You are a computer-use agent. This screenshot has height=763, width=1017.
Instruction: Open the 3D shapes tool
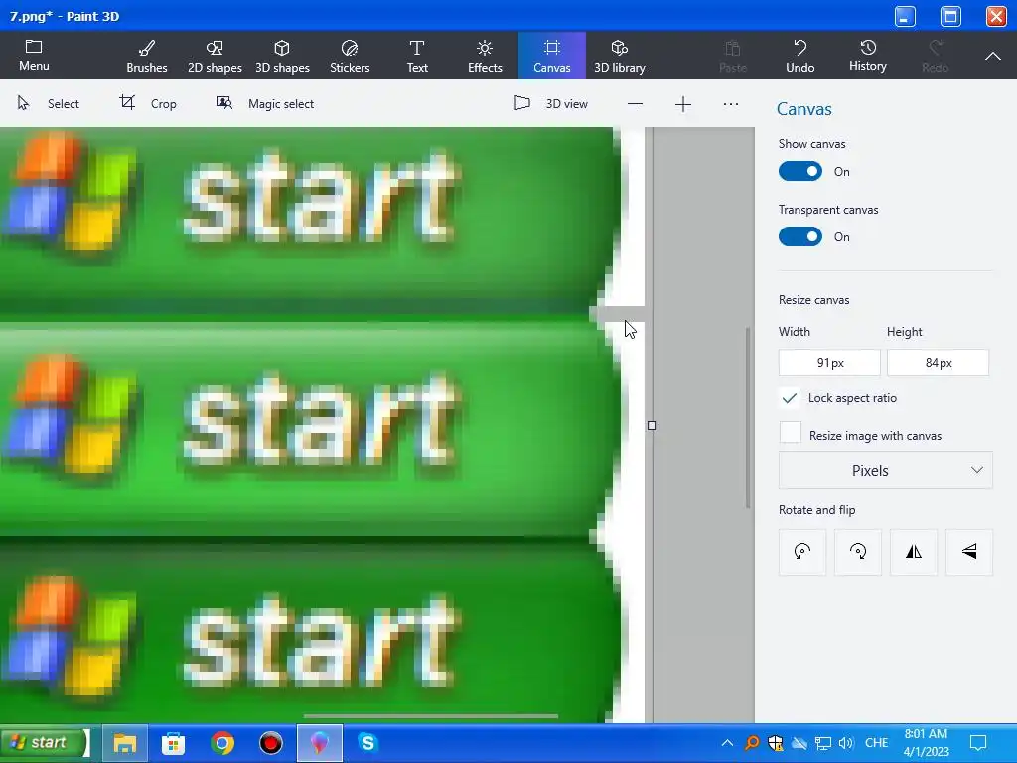[x=282, y=56]
